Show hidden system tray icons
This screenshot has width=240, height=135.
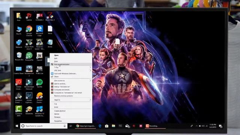[196, 126]
